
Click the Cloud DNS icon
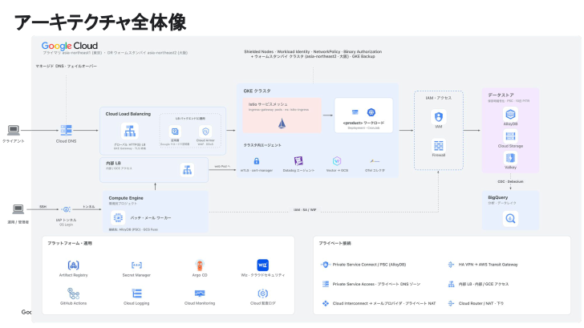pos(67,130)
